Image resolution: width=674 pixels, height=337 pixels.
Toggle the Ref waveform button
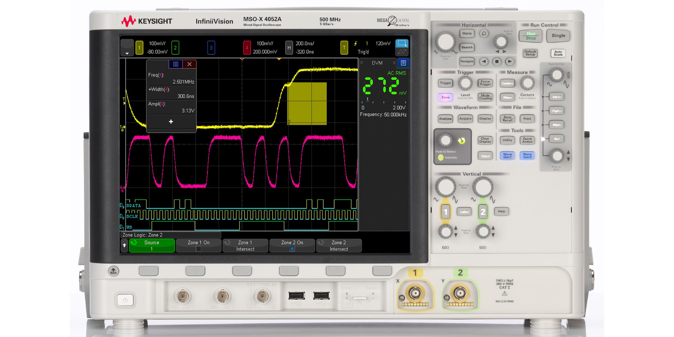pos(557,139)
